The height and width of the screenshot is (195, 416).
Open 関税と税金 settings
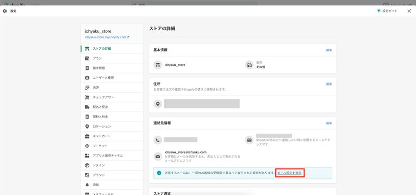112,117
